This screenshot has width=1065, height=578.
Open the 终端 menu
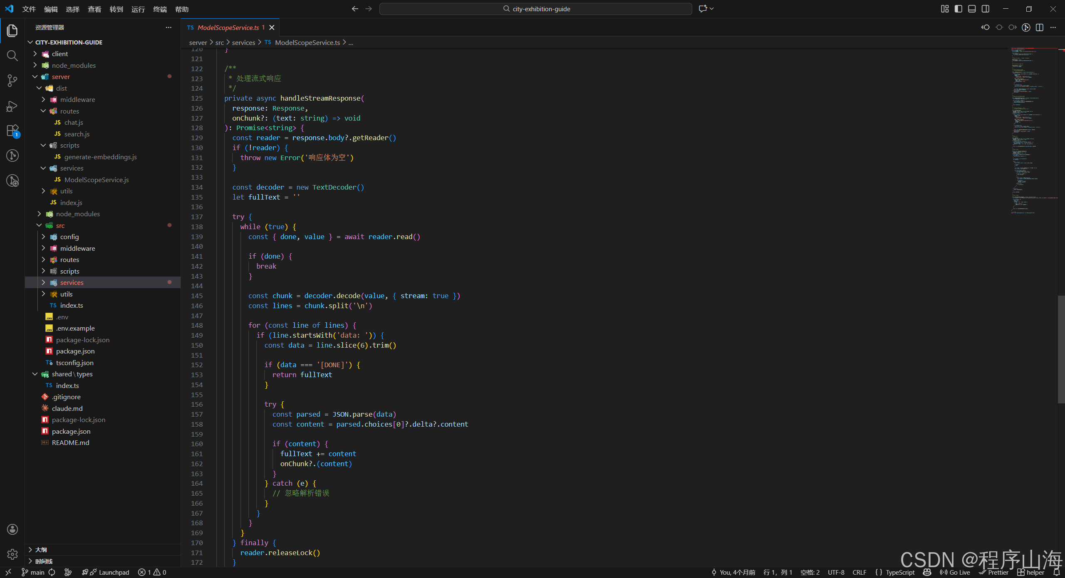(x=160, y=9)
